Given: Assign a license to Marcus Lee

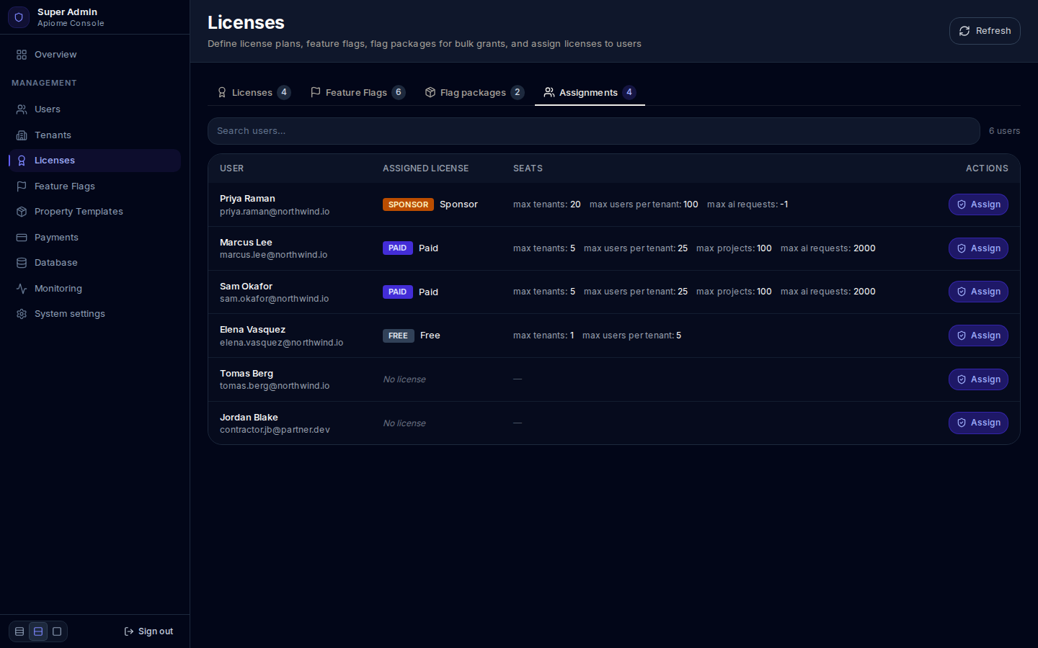Looking at the screenshot, I should 978,248.
